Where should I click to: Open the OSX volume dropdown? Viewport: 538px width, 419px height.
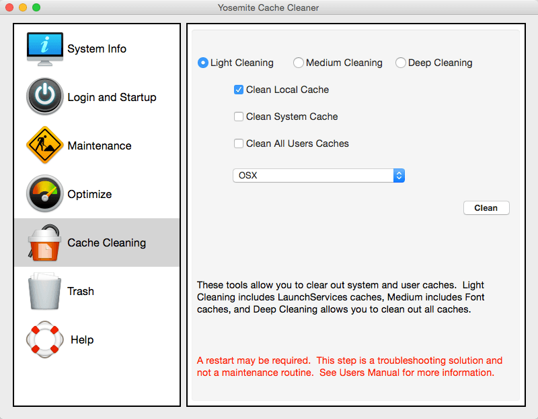pos(319,175)
